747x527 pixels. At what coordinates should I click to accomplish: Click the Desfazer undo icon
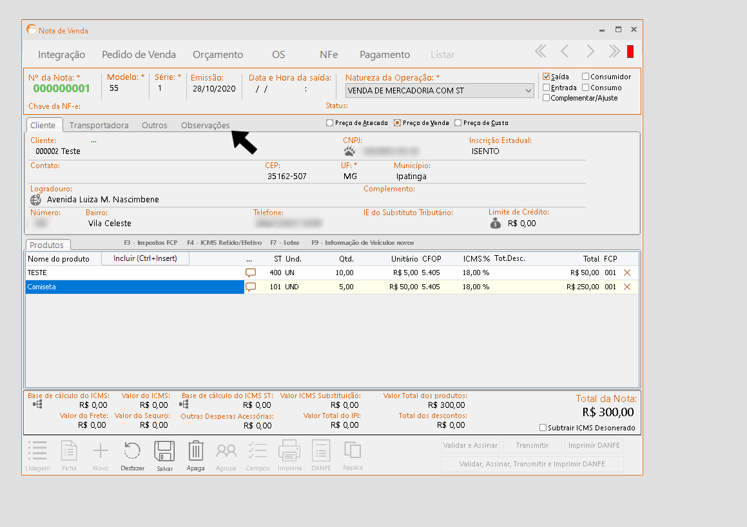(x=132, y=451)
